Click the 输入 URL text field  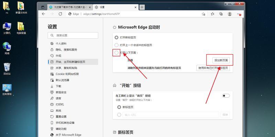click(x=170, y=115)
